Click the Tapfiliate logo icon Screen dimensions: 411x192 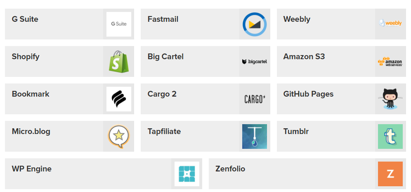pyautogui.click(x=255, y=136)
